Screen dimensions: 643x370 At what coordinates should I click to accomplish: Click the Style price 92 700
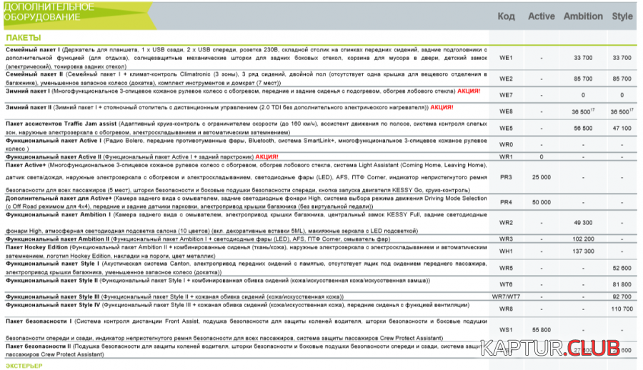[622, 296]
